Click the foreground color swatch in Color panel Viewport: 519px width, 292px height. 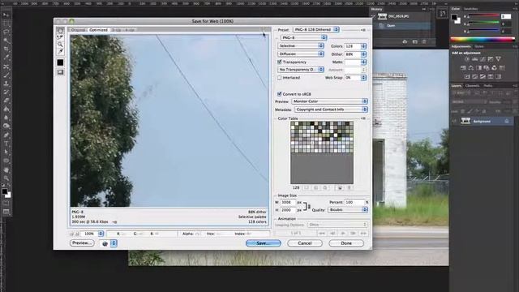[x=454, y=17]
